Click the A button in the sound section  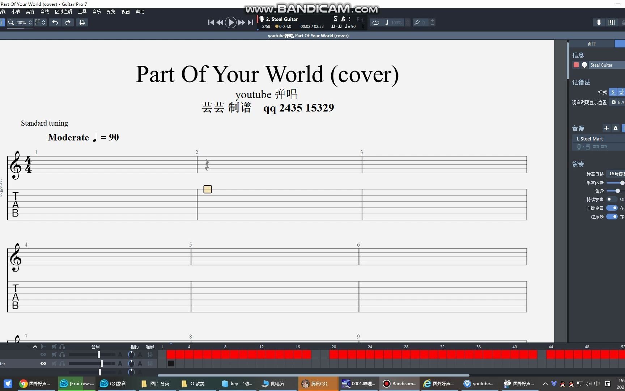click(615, 128)
